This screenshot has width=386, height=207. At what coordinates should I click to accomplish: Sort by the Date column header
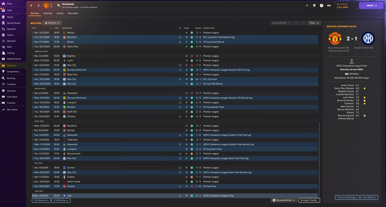pos(34,28)
